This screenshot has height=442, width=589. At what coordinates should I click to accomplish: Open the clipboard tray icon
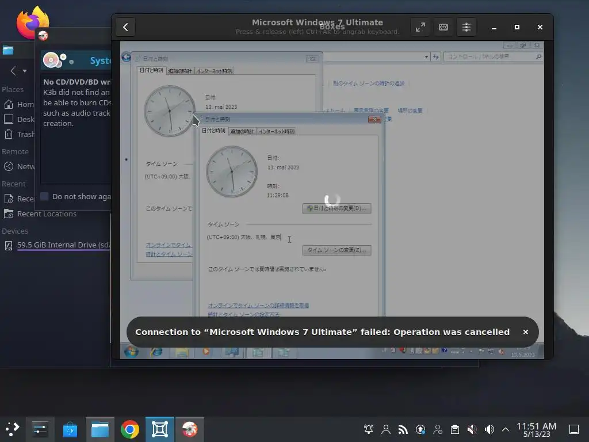455,429
